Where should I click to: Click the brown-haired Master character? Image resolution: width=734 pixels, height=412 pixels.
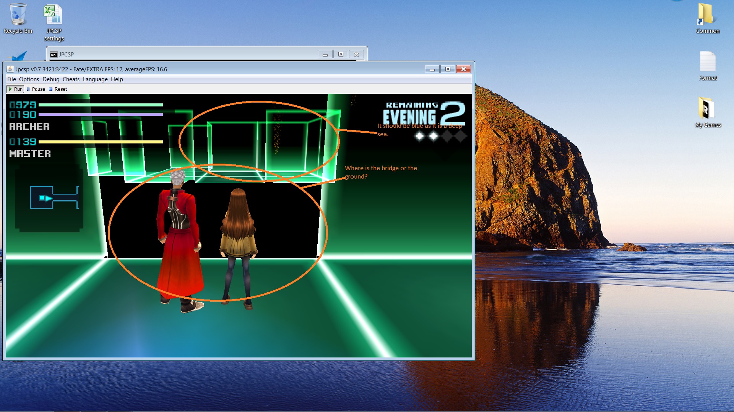[238, 248]
